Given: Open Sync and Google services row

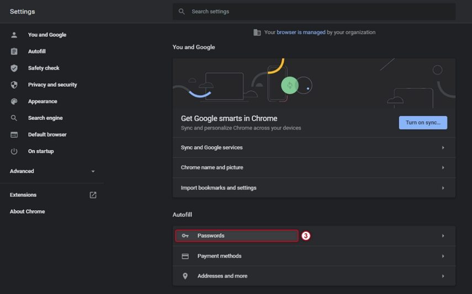Looking at the screenshot, I should point(314,147).
